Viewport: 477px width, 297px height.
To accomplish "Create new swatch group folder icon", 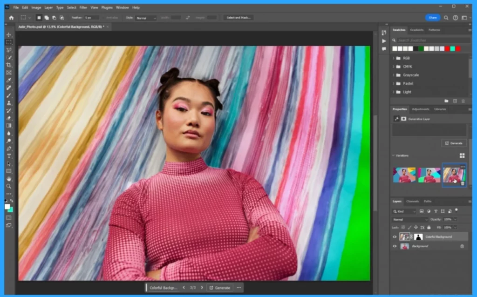I will coord(446,101).
